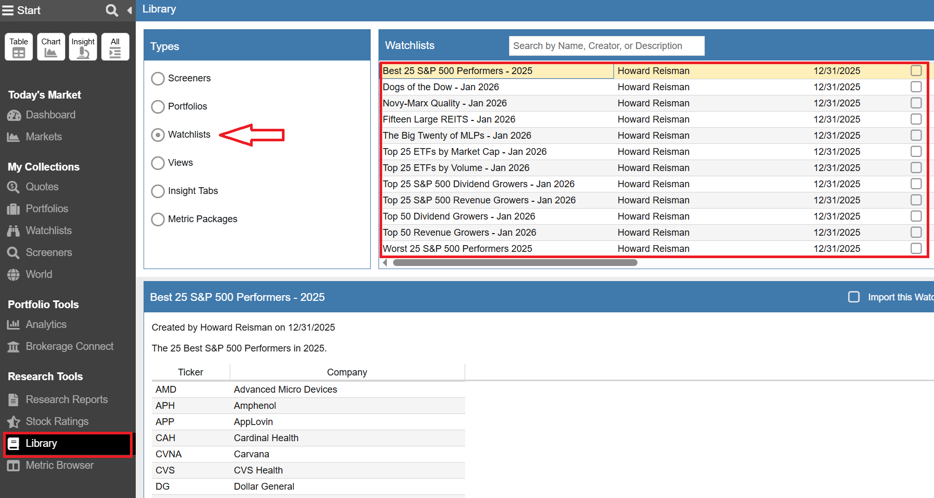
Task: Open the Insight view icon
Action: coord(83,47)
